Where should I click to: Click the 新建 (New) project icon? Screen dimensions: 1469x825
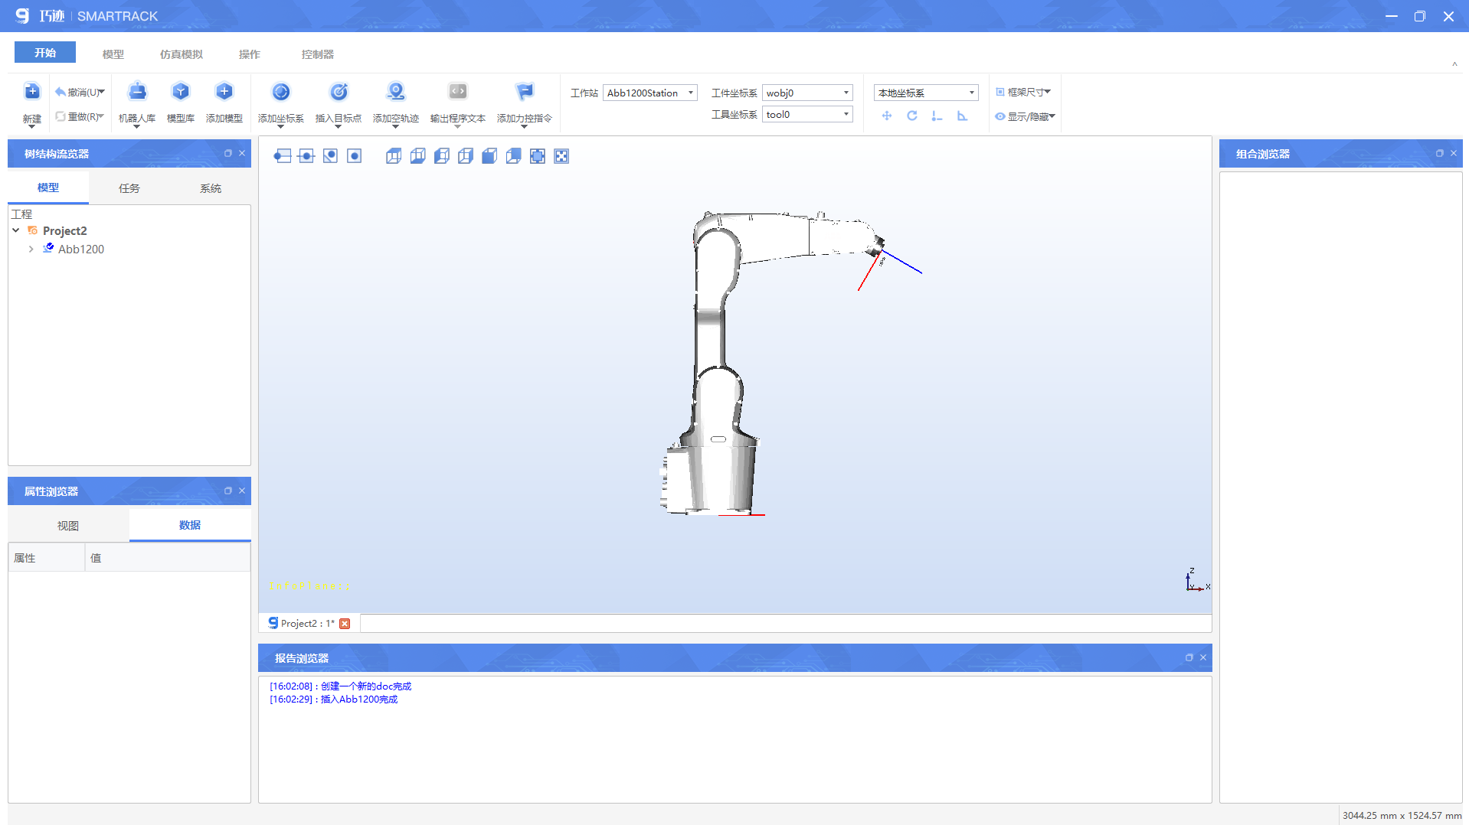click(x=31, y=92)
